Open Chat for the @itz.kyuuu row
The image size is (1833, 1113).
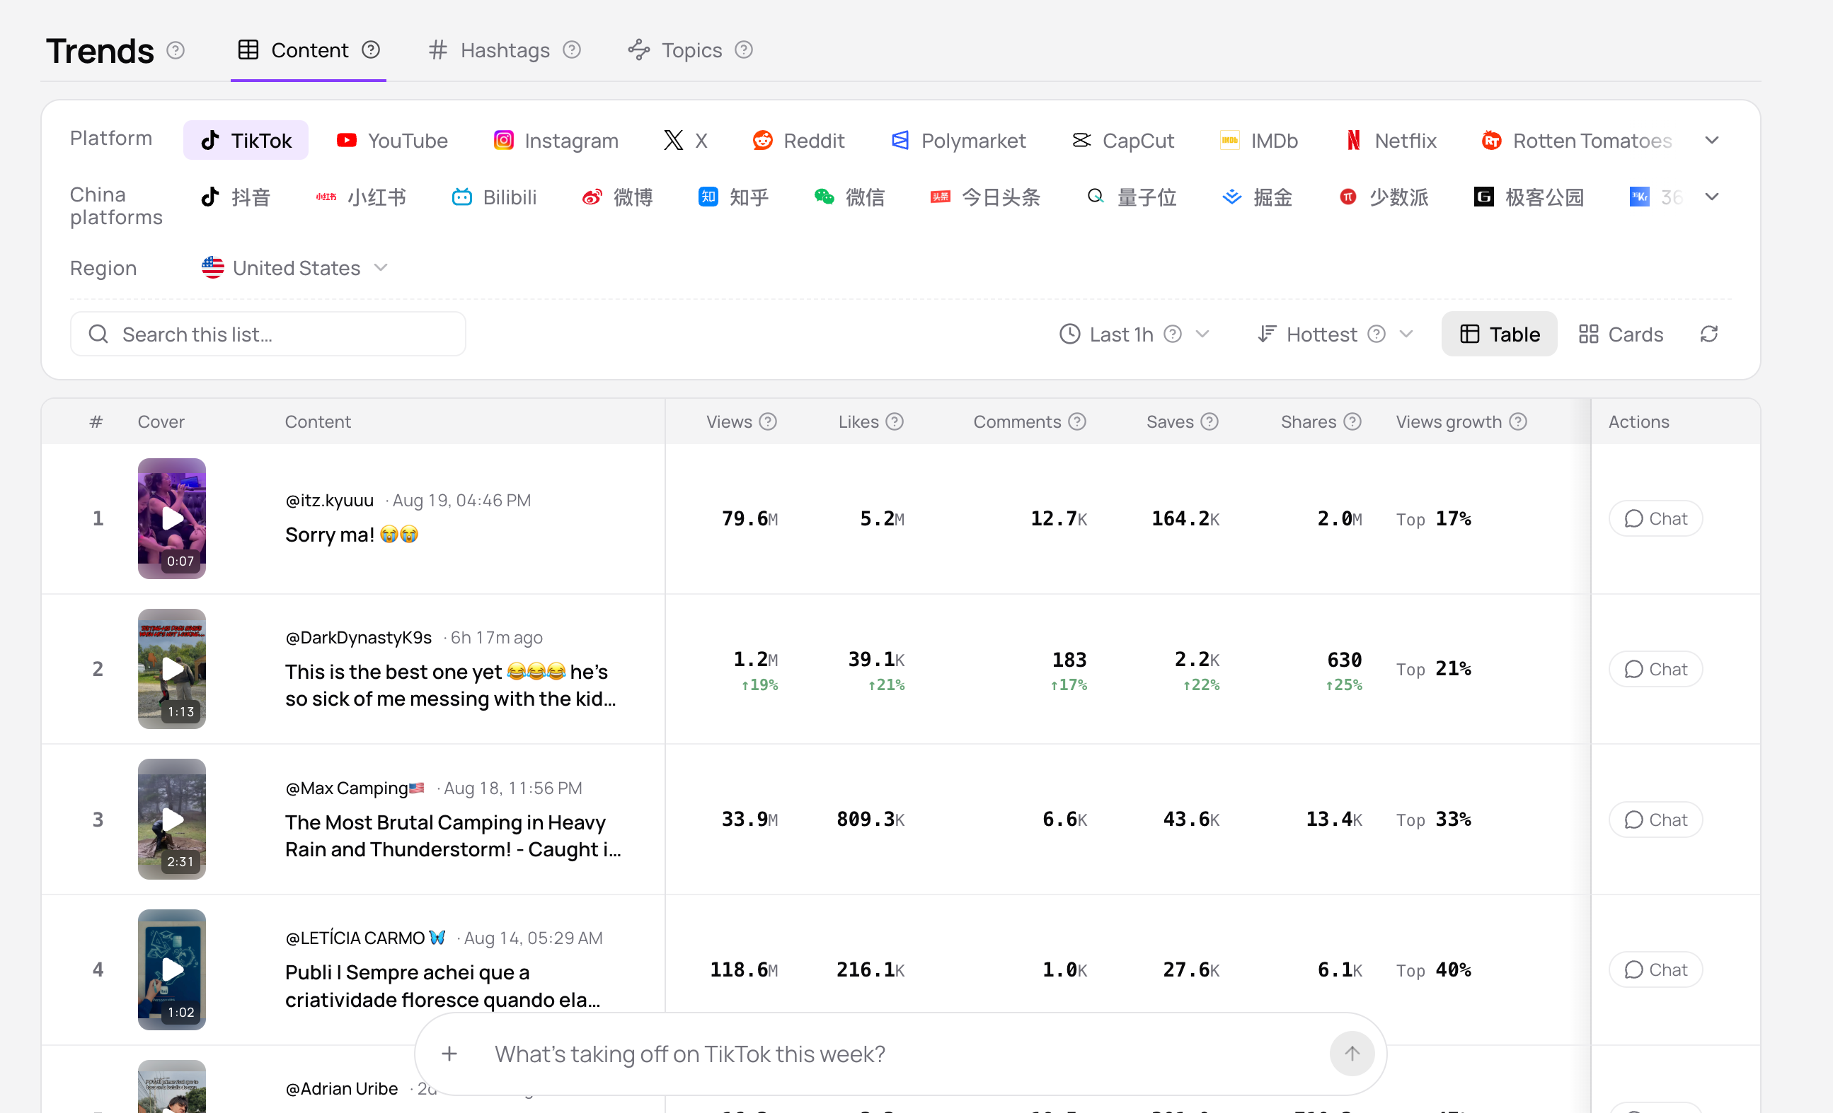(x=1655, y=518)
